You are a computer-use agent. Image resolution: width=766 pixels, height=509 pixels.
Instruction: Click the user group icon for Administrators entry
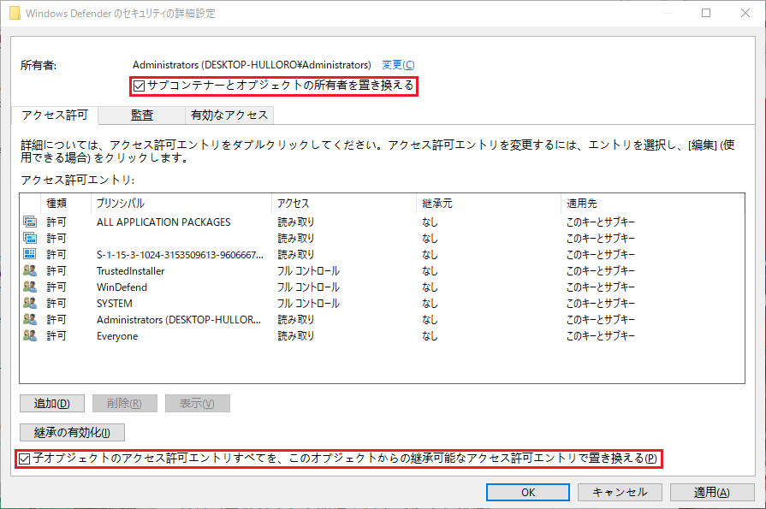pyautogui.click(x=30, y=319)
